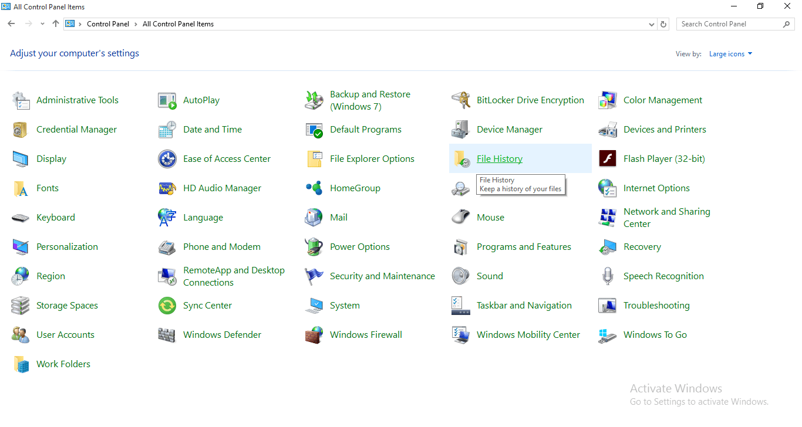The height and width of the screenshot is (427, 802).
Task: Click the Display monitor icon
Action: coord(21,159)
